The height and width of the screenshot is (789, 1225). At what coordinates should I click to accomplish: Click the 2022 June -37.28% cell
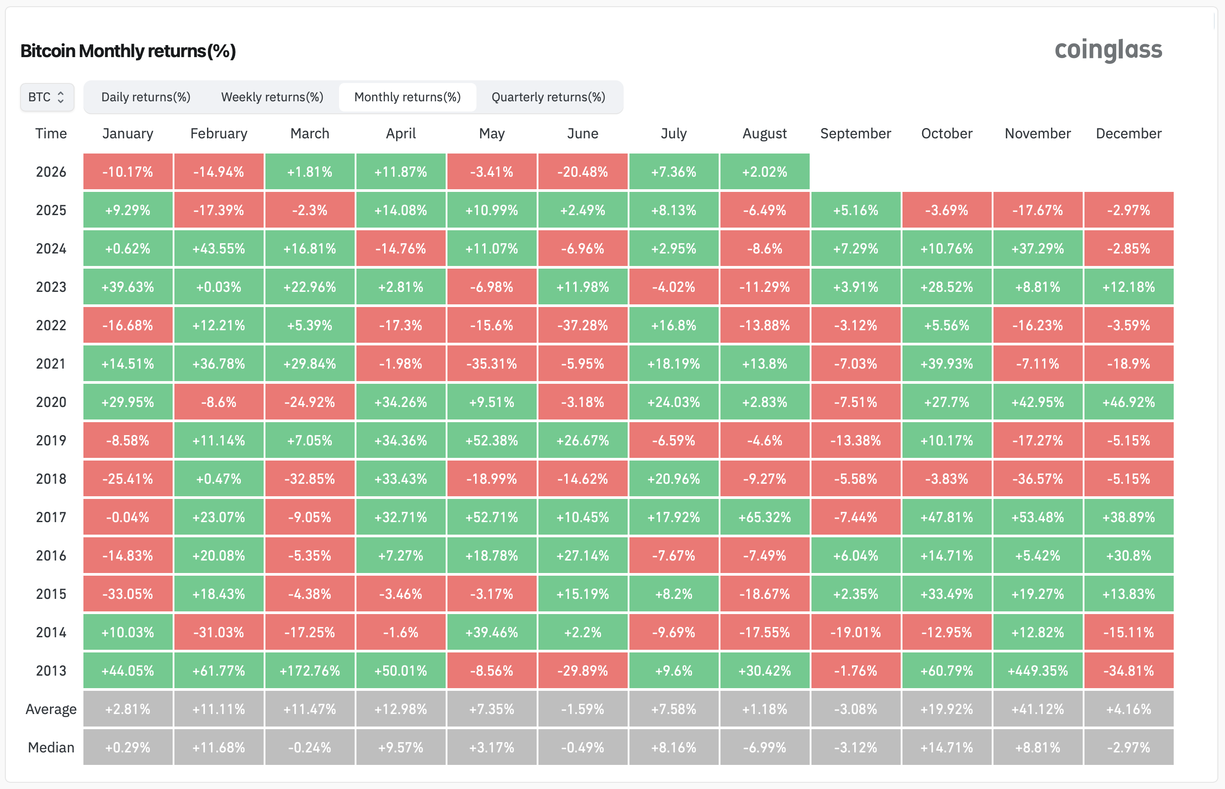point(583,325)
